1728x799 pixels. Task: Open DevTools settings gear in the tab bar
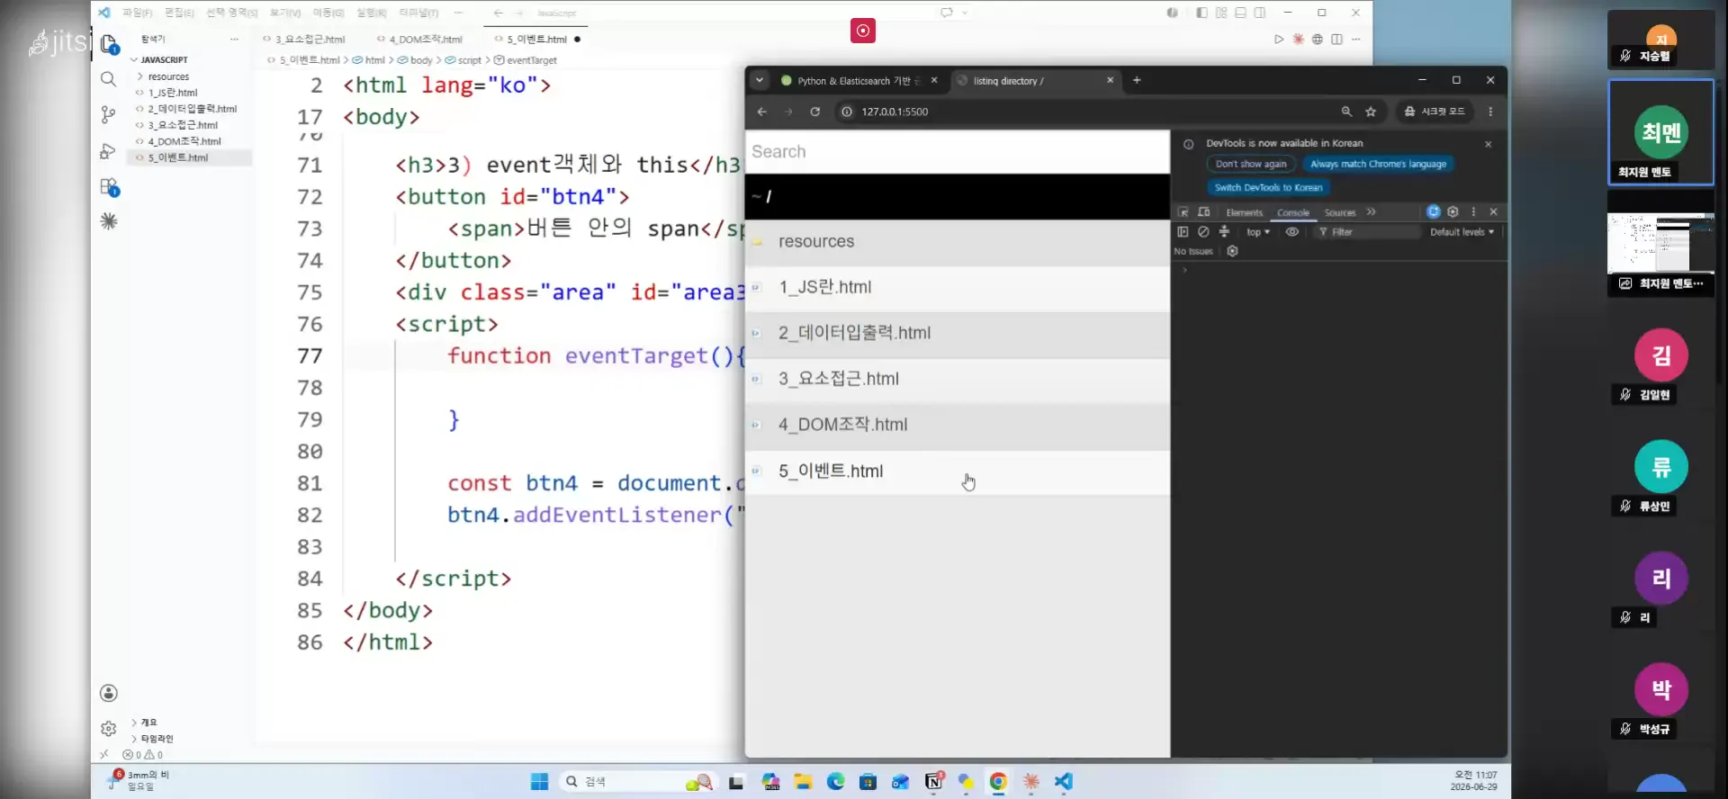click(x=1453, y=212)
